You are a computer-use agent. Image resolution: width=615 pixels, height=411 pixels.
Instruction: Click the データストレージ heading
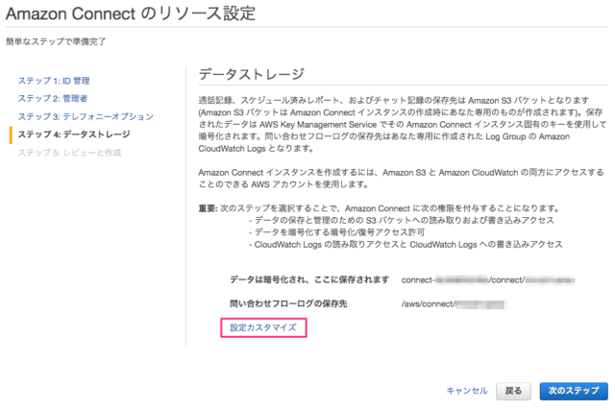[252, 74]
